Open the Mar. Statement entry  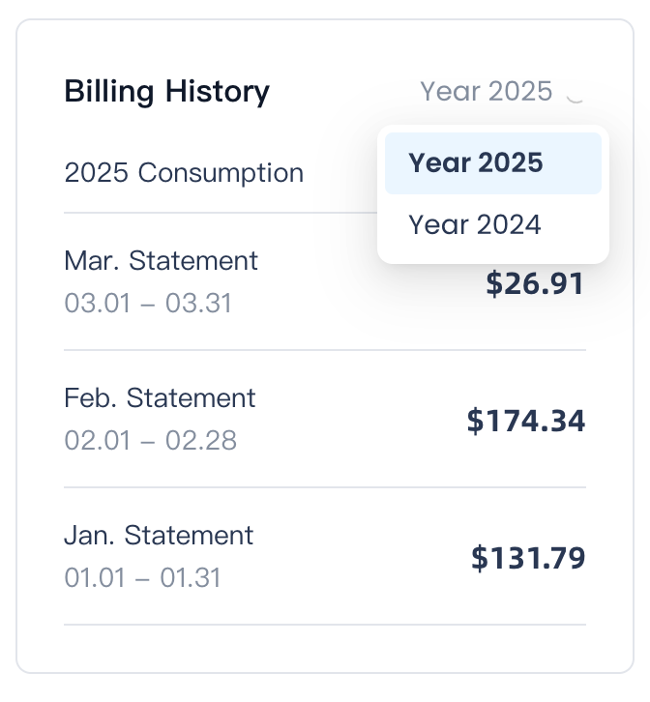click(x=161, y=261)
